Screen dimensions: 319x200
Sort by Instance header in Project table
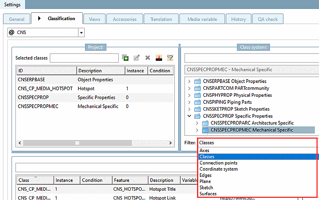[136, 71]
